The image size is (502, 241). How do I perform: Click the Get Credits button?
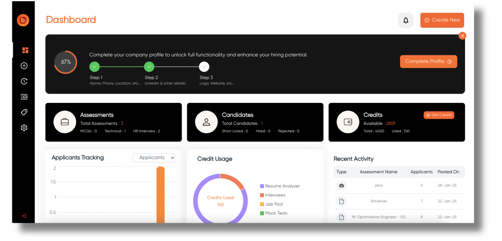coord(439,115)
